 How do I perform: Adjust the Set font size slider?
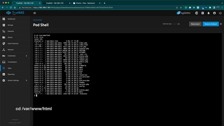176,24
